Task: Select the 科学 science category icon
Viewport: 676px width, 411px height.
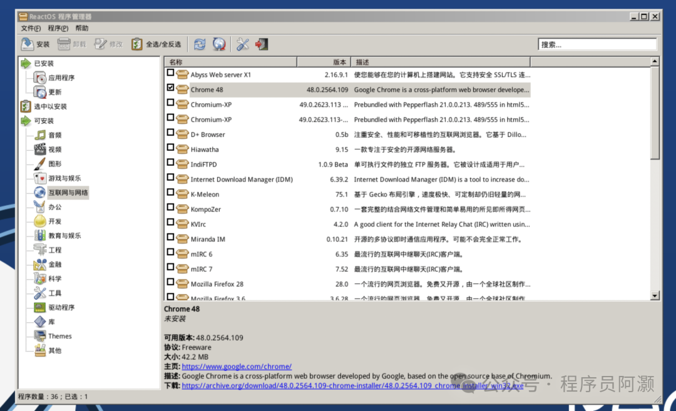Action: (x=40, y=278)
